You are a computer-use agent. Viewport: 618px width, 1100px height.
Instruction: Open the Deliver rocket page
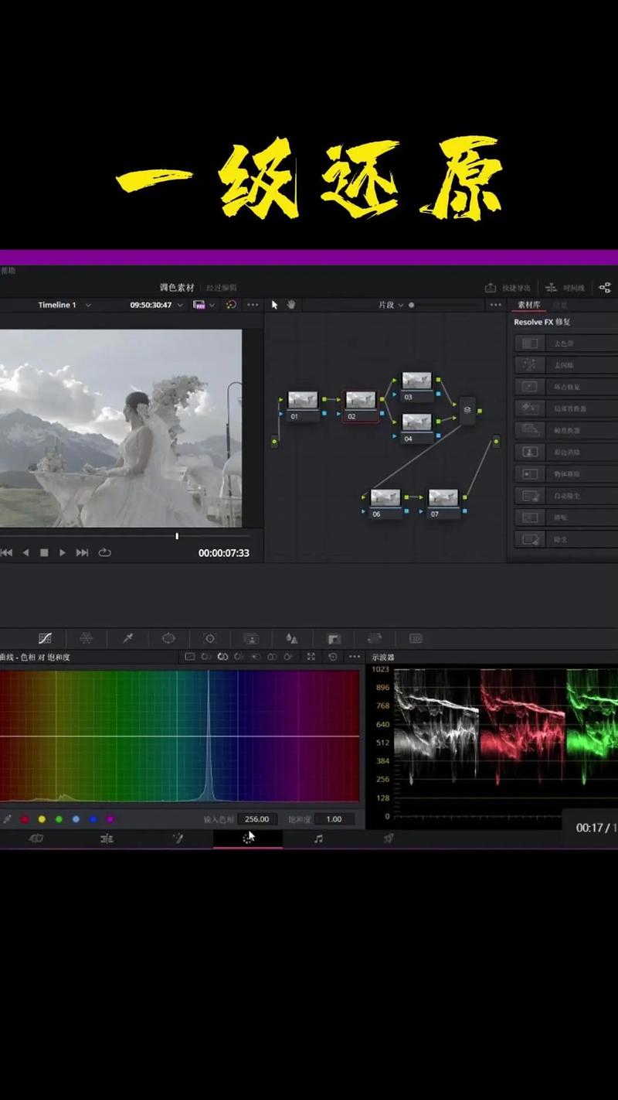pyautogui.click(x=389, y=839)
